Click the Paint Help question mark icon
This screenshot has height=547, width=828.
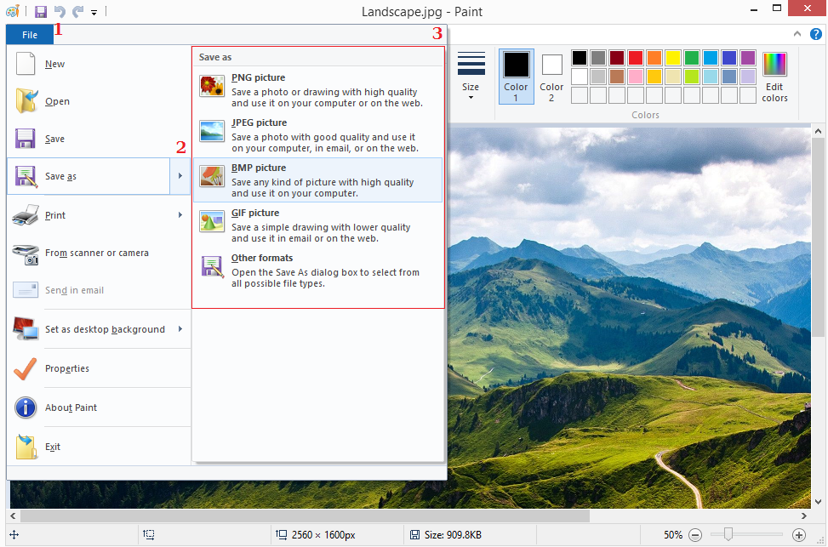(x=816, y=34)
